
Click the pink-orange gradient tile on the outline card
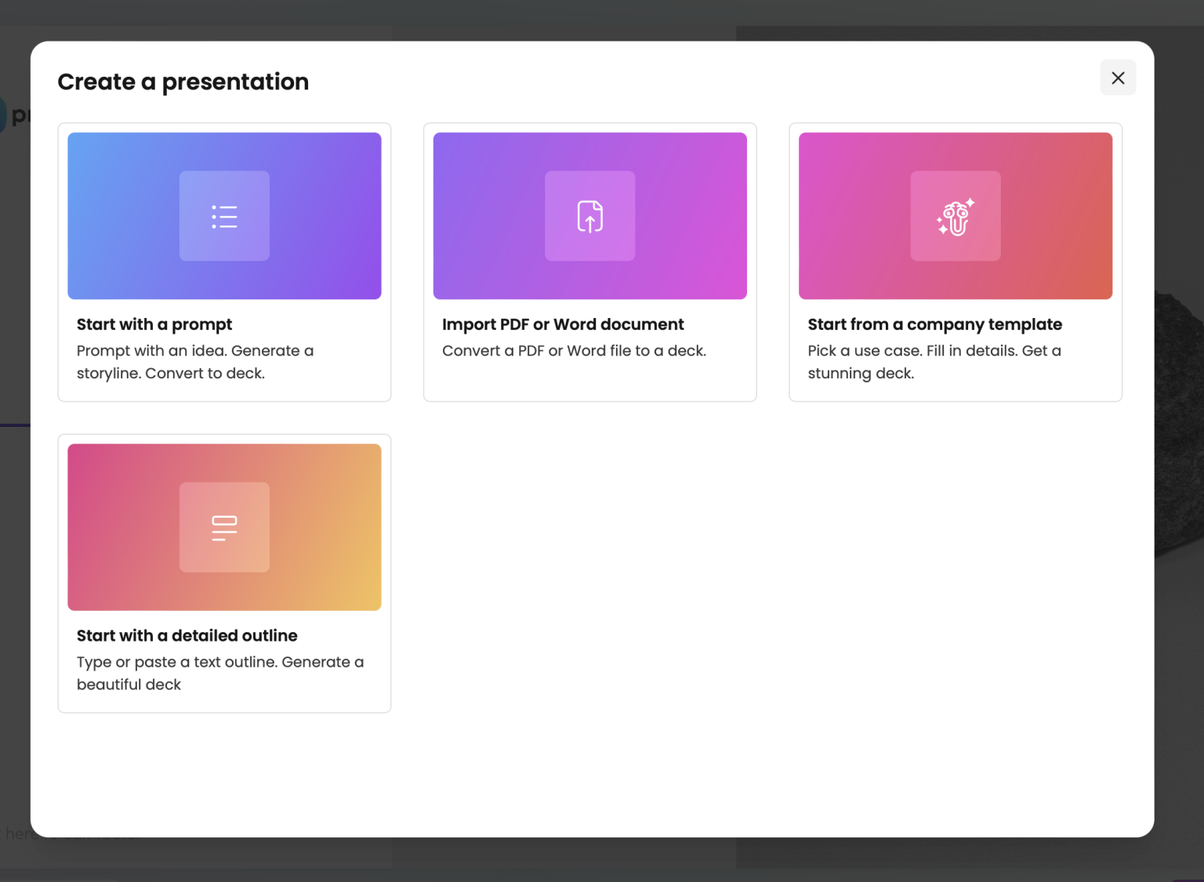[224, 526]
